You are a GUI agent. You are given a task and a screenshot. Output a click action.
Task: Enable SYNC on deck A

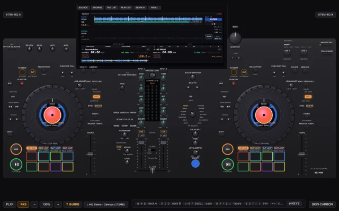click(x=90, y=106)
